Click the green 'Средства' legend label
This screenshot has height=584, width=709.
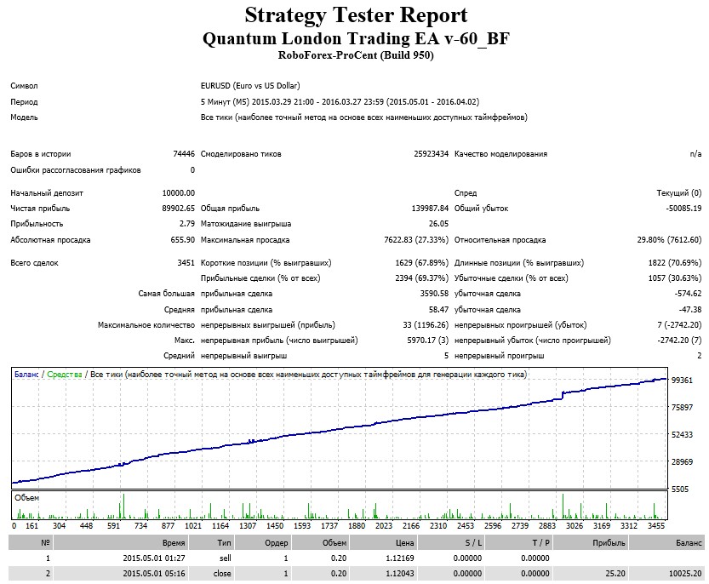pyautogui.click(x=65, y=375)
